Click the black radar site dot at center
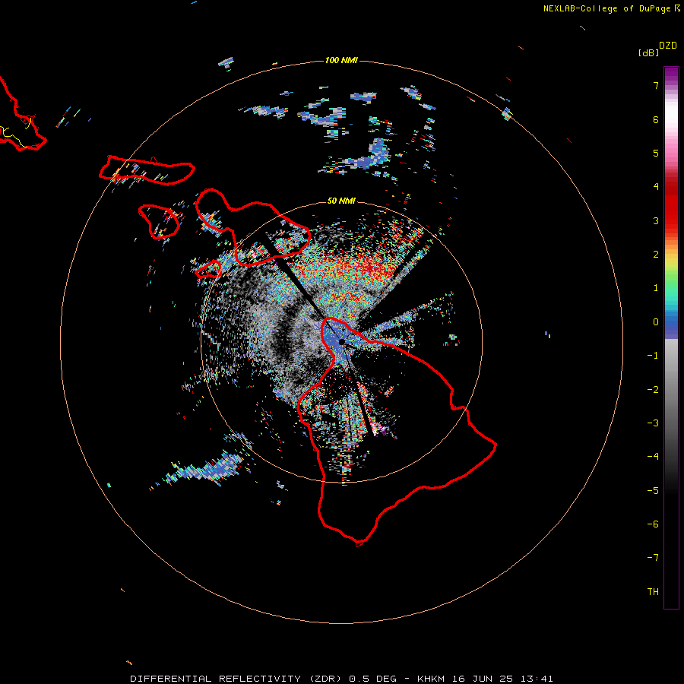This screenshot has height=684, width=684. click(x=341, y=341)
